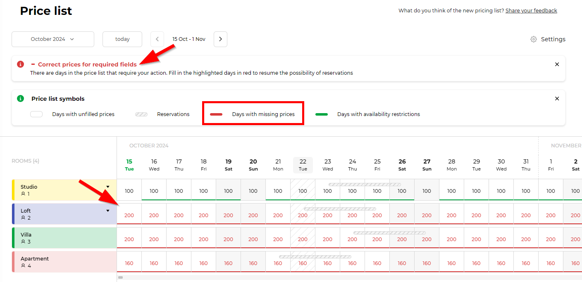Close the Price list symbols panel
The width and height of the screenshot is (582, 282).
coord(557,99)
